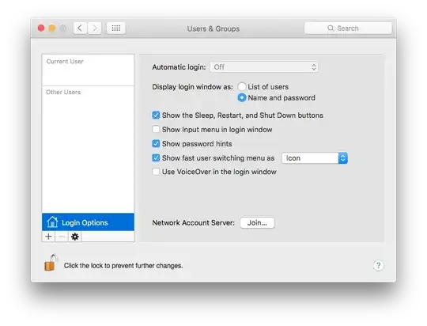
Task: Enable Show Input menu in login window
Action: click(x=156, y=129)
